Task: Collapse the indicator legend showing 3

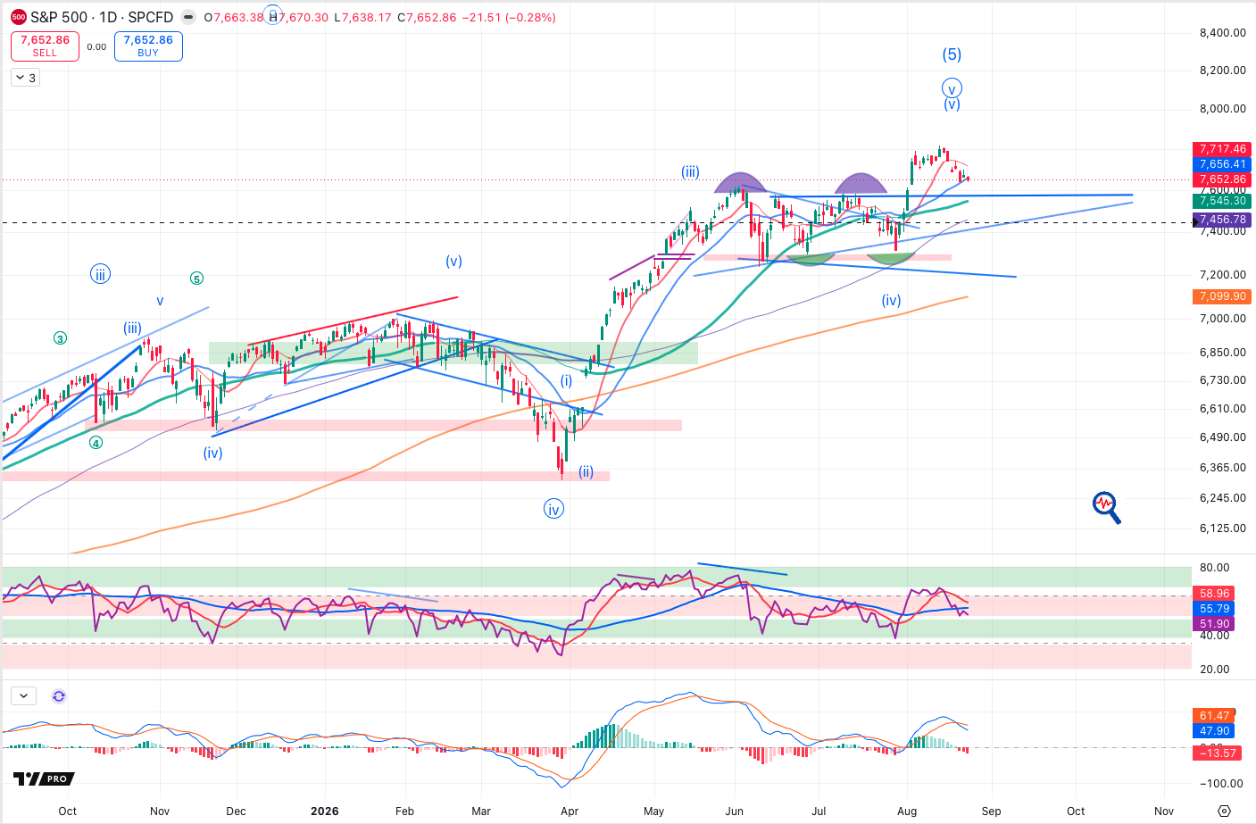Action: point(25,78)
